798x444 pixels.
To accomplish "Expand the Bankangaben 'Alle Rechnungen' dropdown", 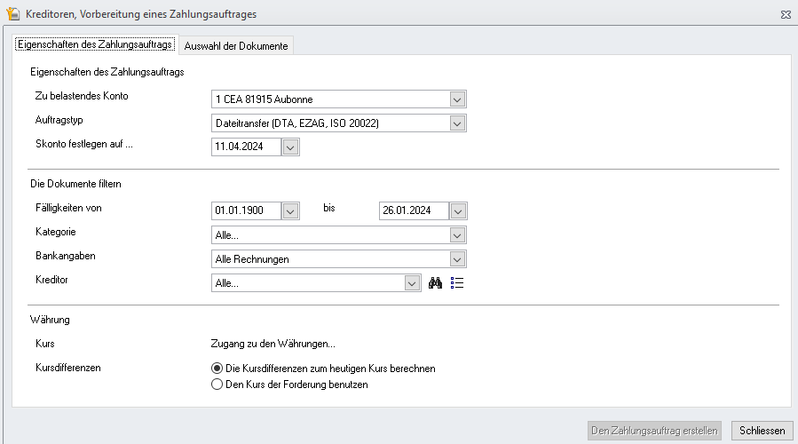I will pyautogui.click(x=457, y=259).
